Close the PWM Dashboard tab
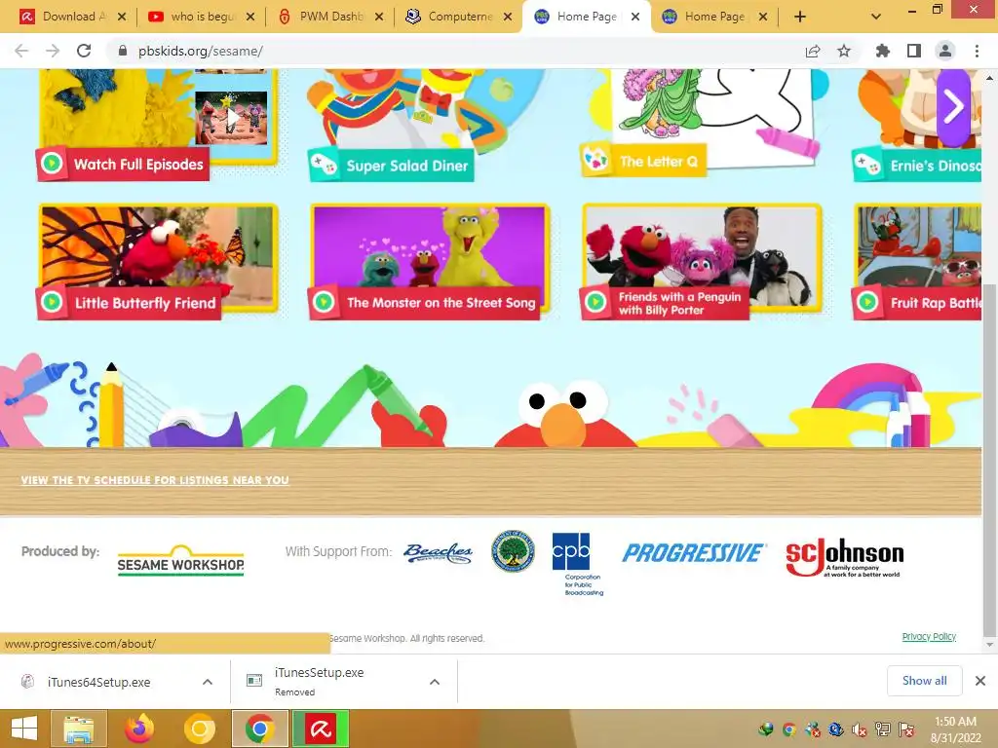The image size is (998, 748). click(x=379, y=17)
